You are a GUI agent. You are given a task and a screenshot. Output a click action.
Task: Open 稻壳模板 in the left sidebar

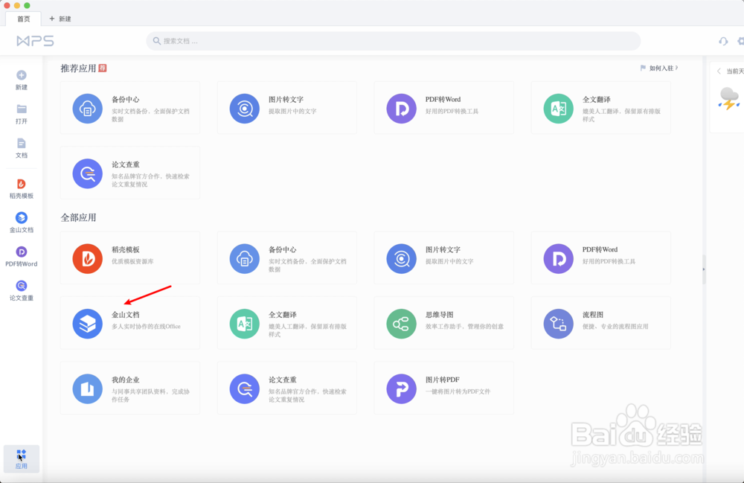[22, 188]
